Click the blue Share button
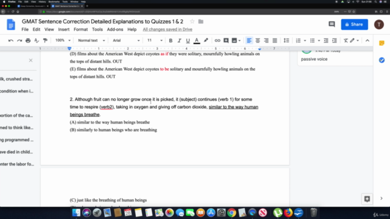 [x=354, y=24]
